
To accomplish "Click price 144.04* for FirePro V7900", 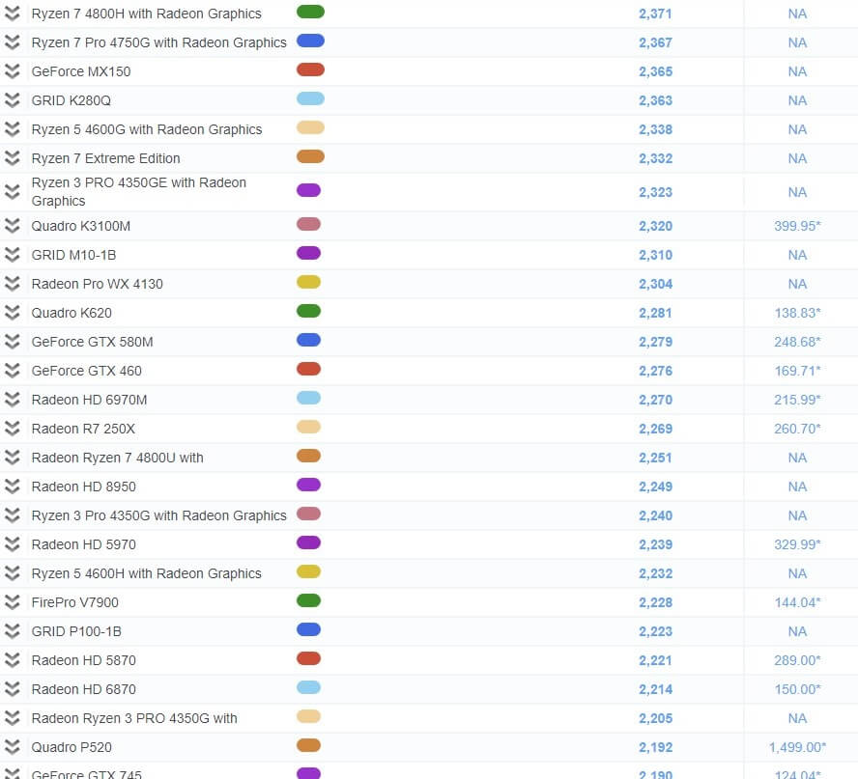I will click(797, 602).
